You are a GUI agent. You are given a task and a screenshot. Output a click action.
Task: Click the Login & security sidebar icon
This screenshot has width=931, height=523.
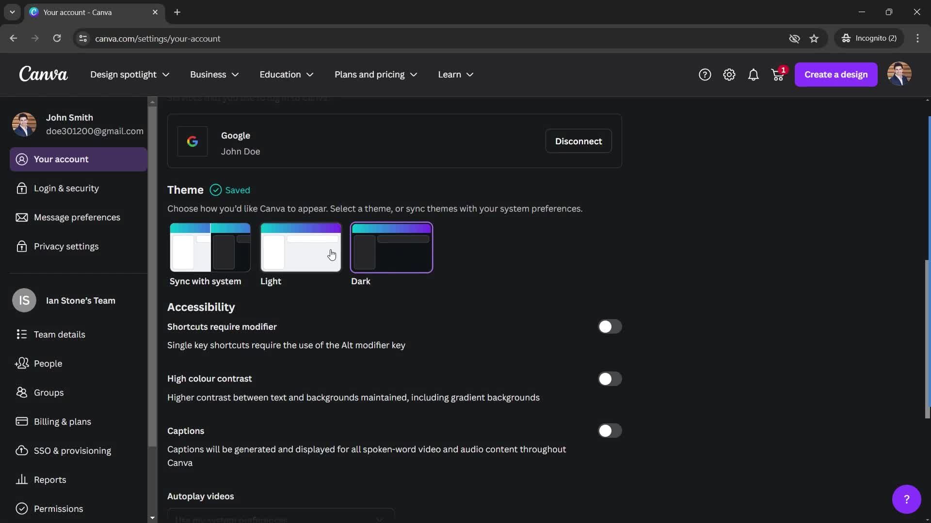[x=21, y=188]
